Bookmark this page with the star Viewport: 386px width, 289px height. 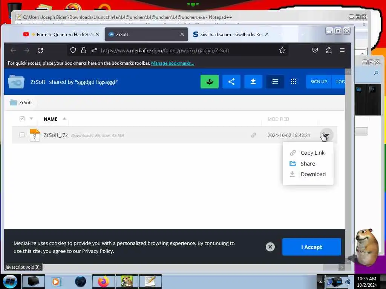tap(282, 50)
